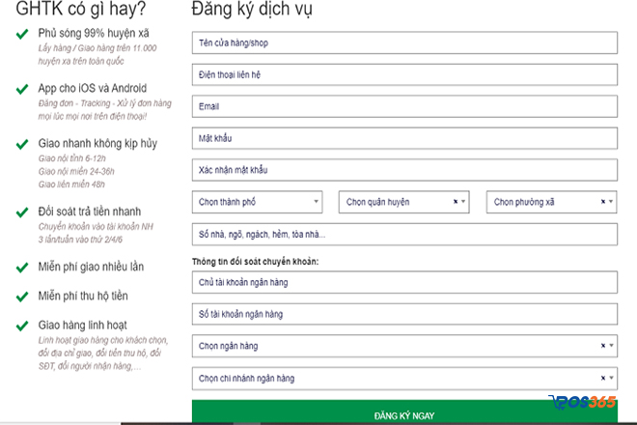Click the checkmark next to Miễn phí thu hộ tiền
Image resolution: width=637 pixels, height=425 pixels.
pos(21,296)
